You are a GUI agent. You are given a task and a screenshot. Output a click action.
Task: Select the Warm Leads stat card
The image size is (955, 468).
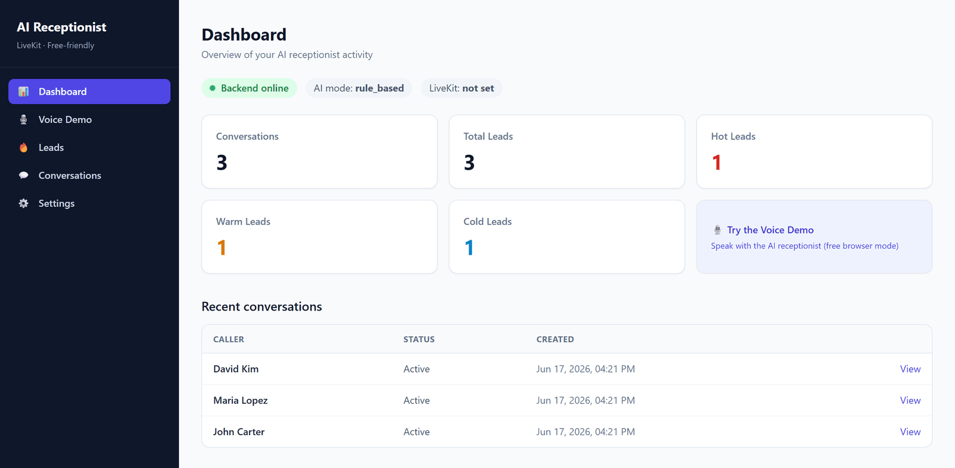click(319, 237)
